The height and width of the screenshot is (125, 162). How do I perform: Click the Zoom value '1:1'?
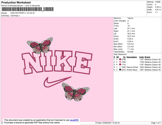(156, 12)
